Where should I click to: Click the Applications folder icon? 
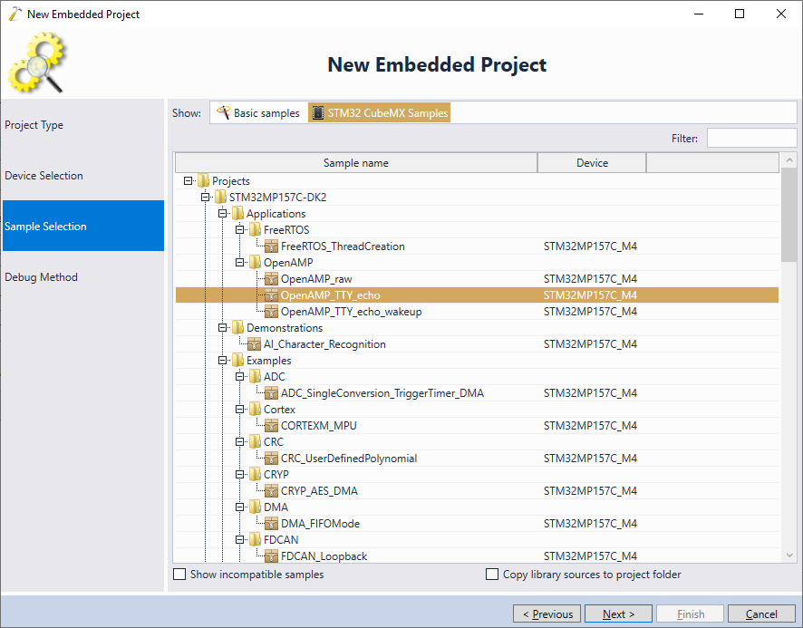[237, 214]
